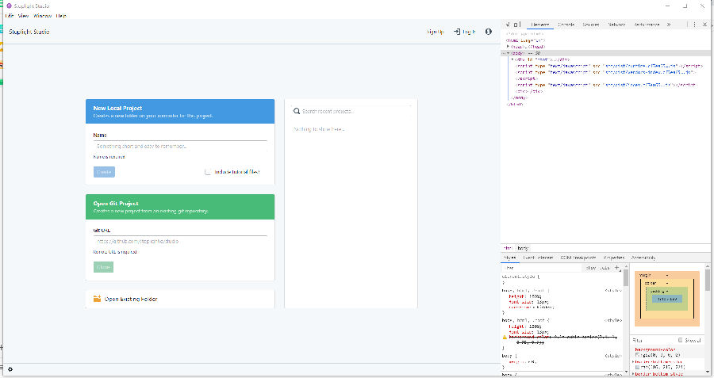Open the user account avatar icon

pos(488,32)
